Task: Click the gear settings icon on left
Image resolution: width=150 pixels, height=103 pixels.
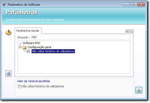Action: 8,33
